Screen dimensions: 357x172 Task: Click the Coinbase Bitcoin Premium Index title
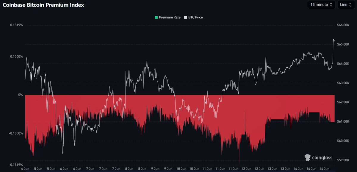pyautogui.click(x=43, y=5)
